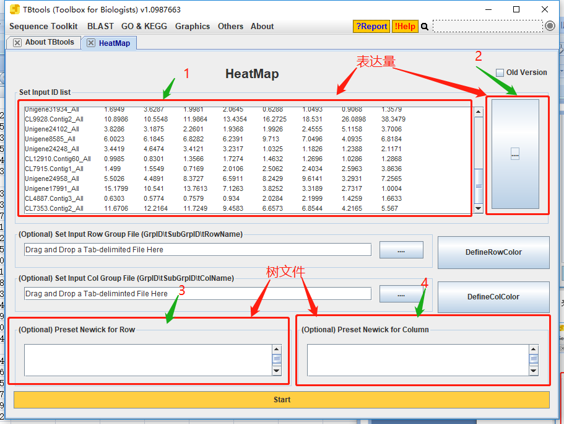Browse for a Row Group File

click(x=401, y=250)
